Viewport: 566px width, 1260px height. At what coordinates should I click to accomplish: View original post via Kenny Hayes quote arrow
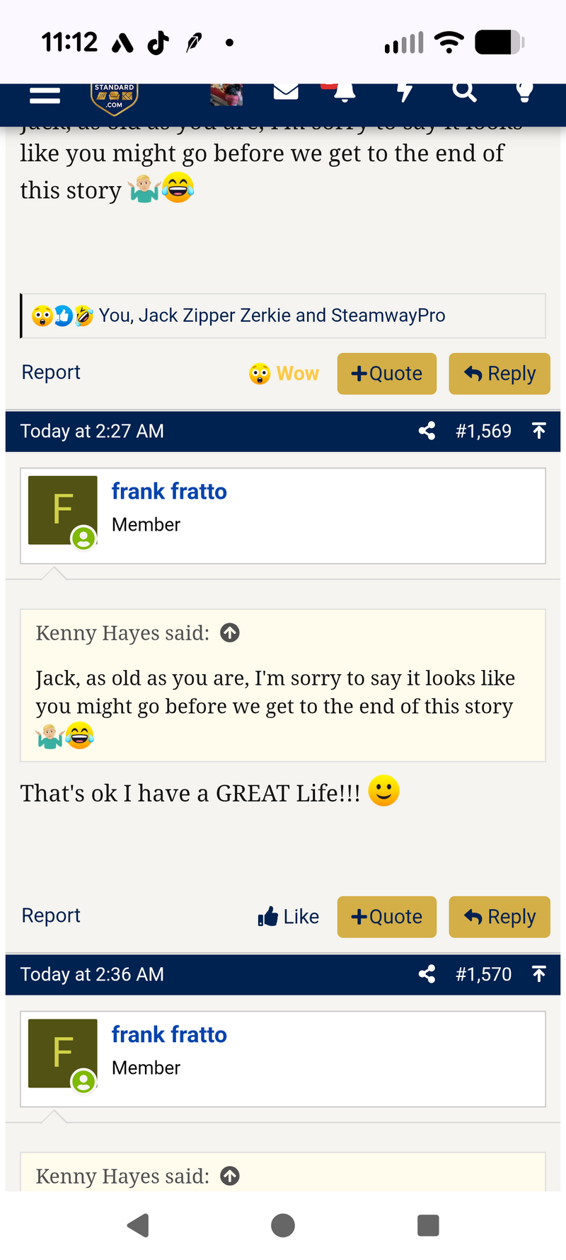229,632
